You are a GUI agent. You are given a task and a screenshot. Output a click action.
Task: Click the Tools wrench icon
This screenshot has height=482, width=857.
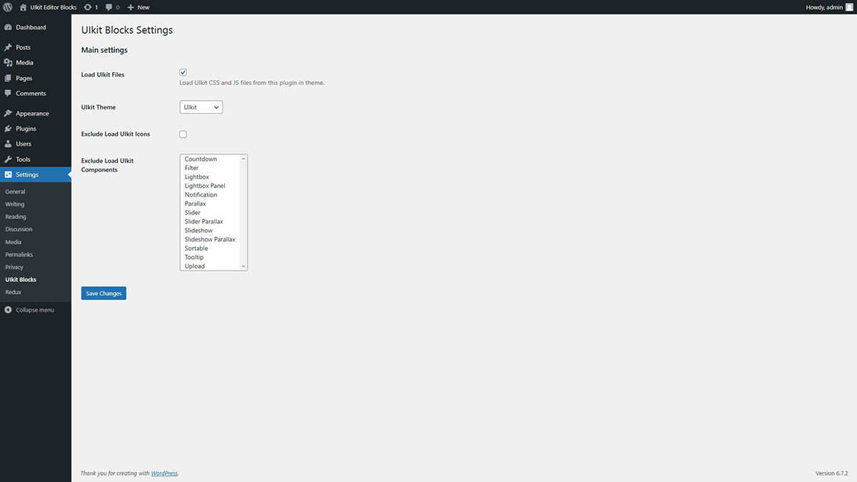pos(8,159)
